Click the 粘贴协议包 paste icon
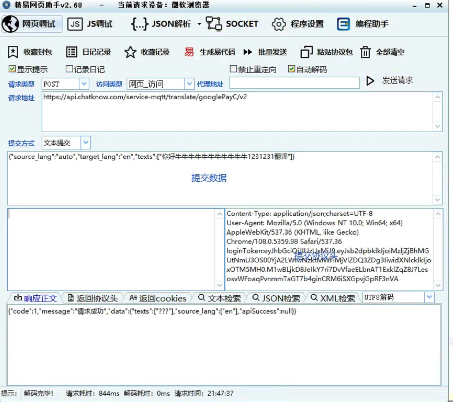 pos(306,52)
